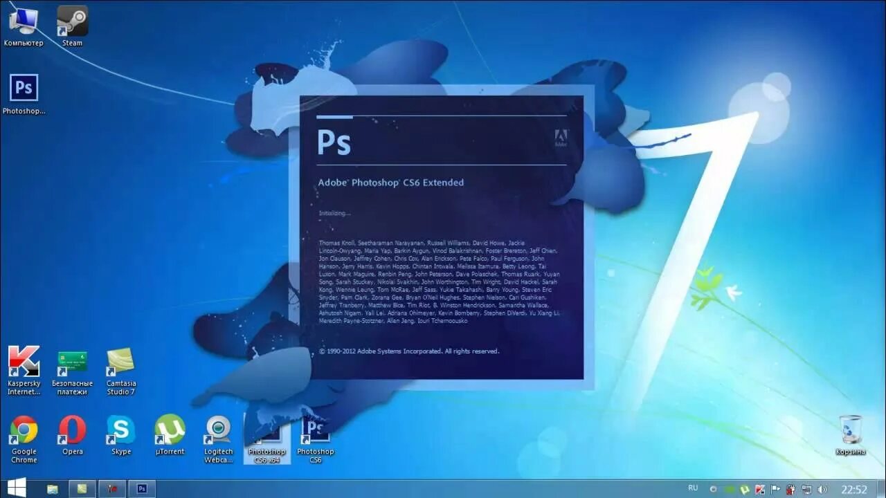The width and height of the screenshot is (886, 498).
Task: Open Безопасные платежи desktop shortcut
Action: click(x=72, y=372)
